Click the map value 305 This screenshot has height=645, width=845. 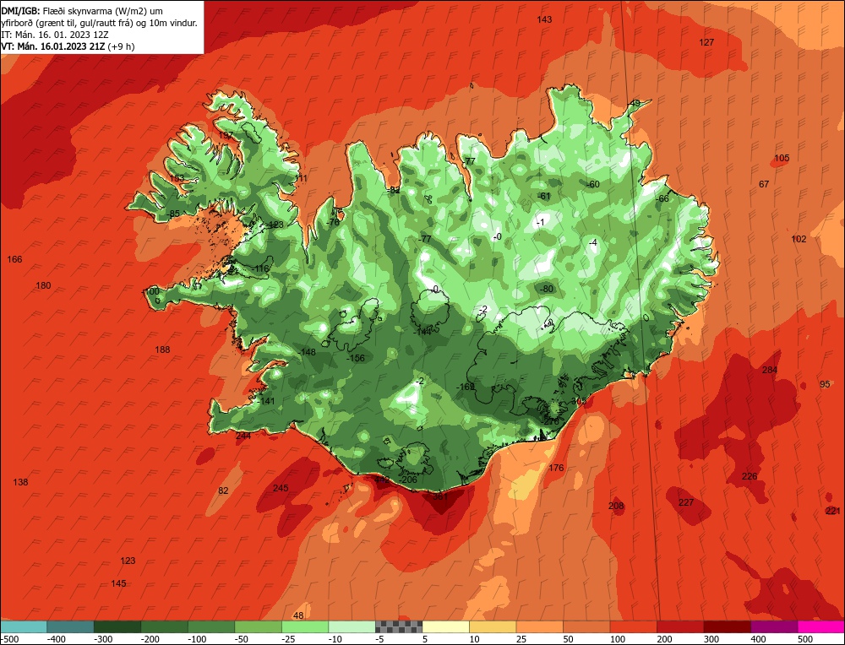tap(578, 401)
